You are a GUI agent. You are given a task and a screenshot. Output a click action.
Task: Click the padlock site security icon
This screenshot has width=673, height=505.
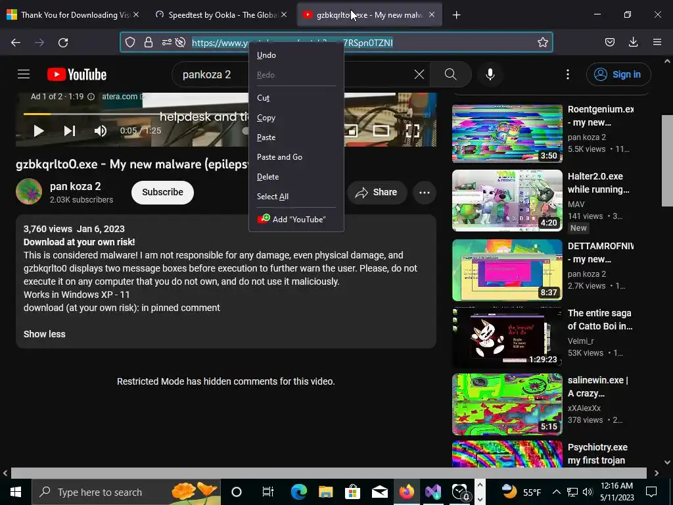coord(149,42)
